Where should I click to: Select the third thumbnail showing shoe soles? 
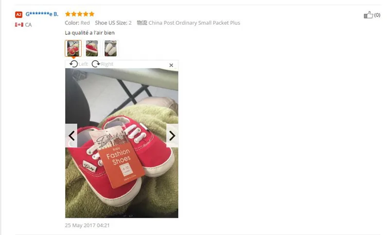pyautogui.click(x=110, y=48)
